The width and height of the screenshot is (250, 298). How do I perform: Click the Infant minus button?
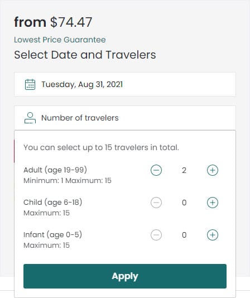(156, 235)
